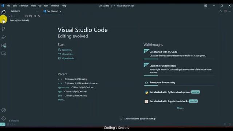
Task: Click the EXPLORER panel title
Action: pos(15,11)
